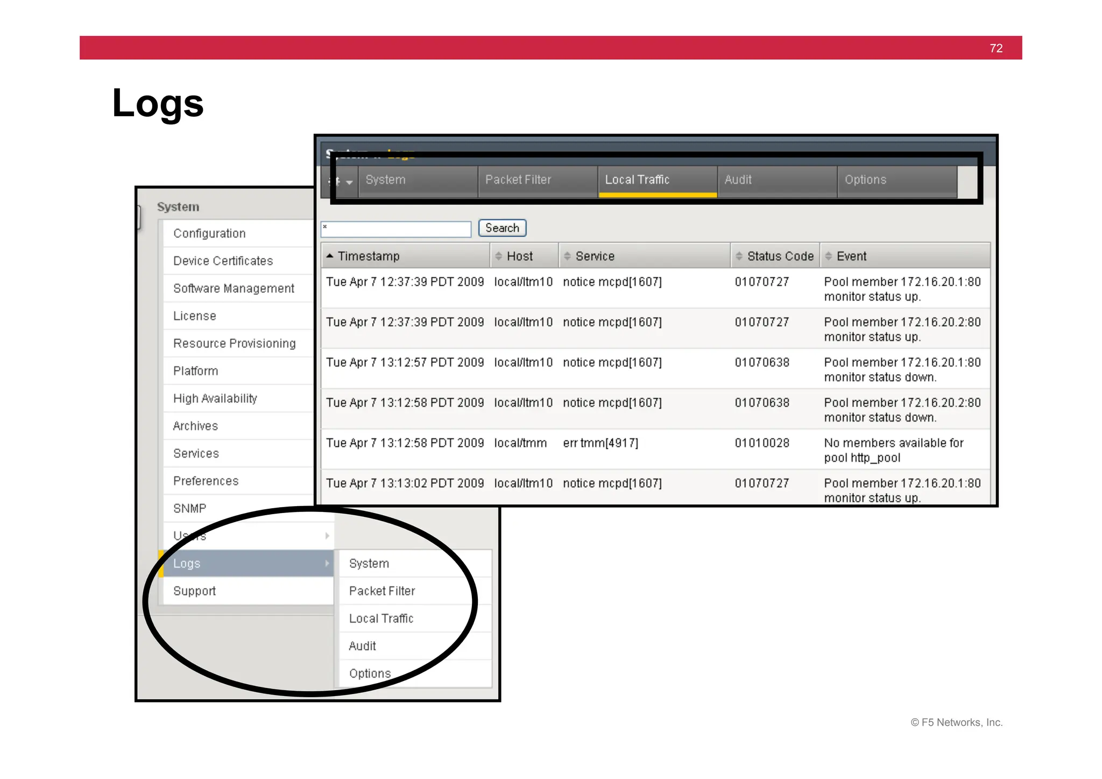The image size is (1102, 779).
Task: Select event 'Pool member 172.16.20.2:80 monitor status down.'
Action: tap(902, 410)
